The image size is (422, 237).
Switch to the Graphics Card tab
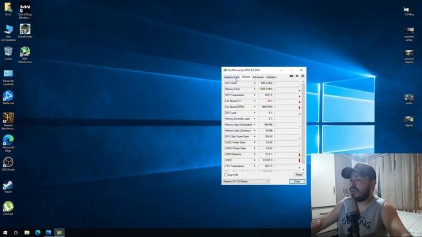(x=231, y=77)
